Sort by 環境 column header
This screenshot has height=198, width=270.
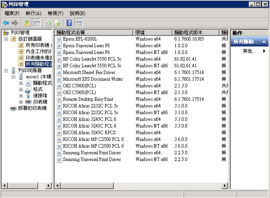coord(152,33)
